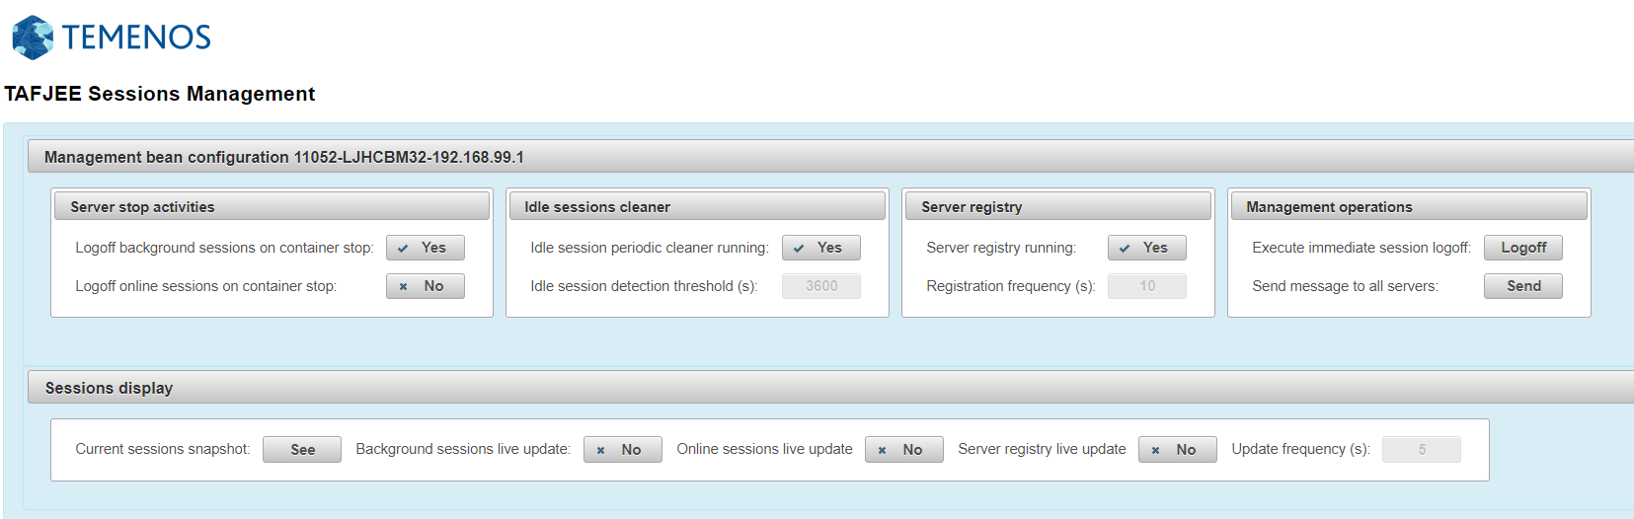The height and width of the screenshot is (519, 1634).
Task: Click Send message to all servers button
Action: coord(1522,286)
